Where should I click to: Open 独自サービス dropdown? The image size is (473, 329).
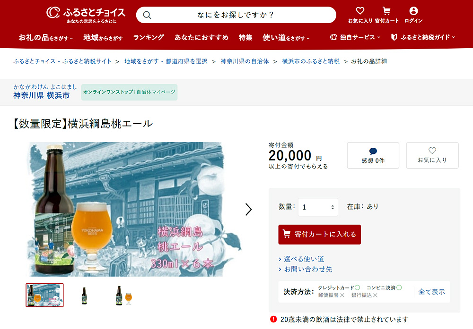(x=355, y=37)
